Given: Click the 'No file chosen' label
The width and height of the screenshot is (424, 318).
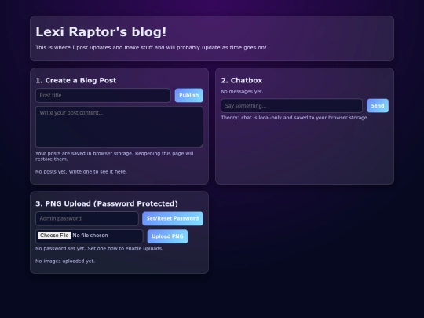Looking at the screenshot, I should point(90,236).
